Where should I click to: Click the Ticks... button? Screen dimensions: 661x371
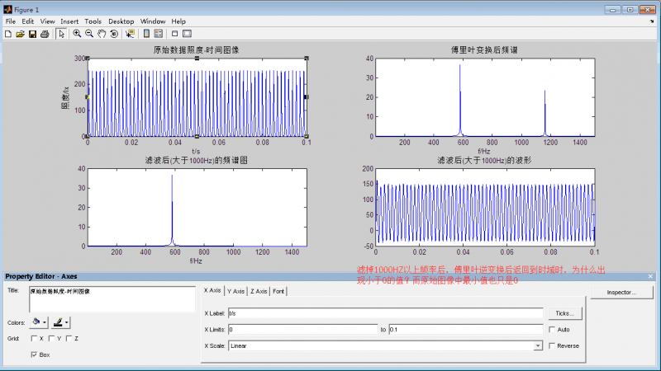pos(566,313)
